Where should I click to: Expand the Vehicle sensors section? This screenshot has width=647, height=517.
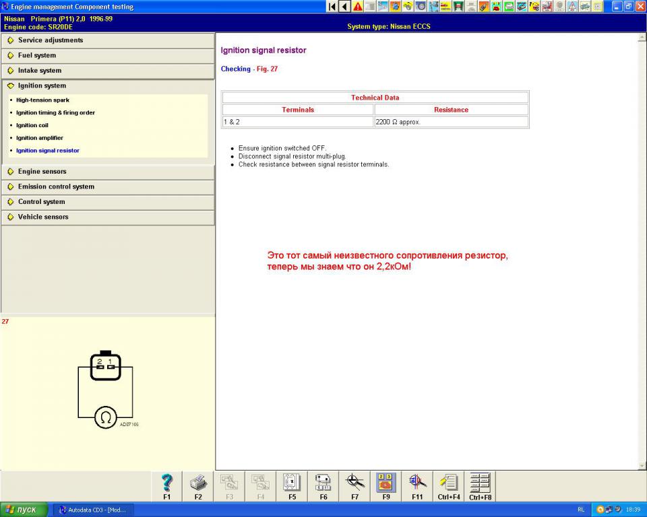pos(108,217)
